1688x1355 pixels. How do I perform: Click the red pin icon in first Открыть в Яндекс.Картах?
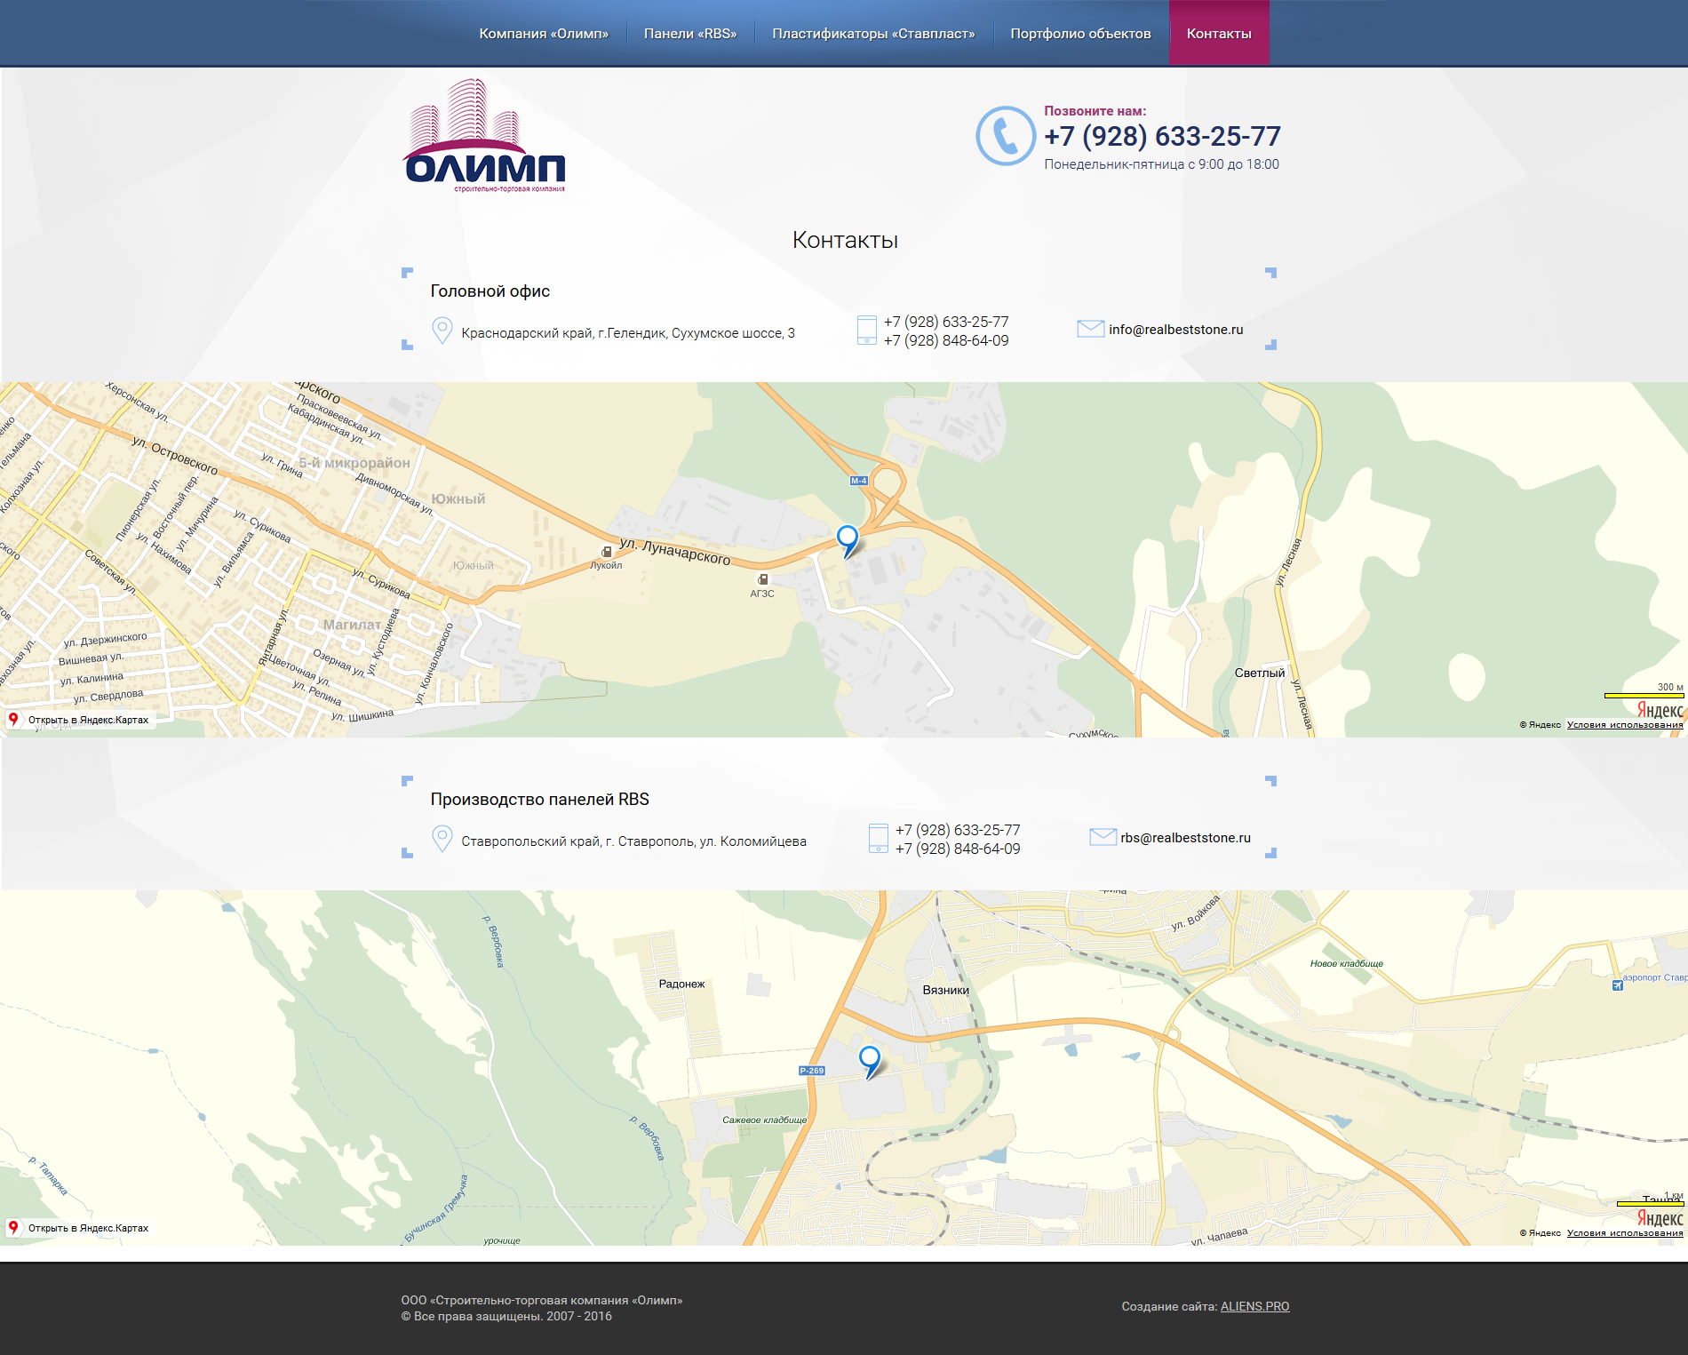13,719
